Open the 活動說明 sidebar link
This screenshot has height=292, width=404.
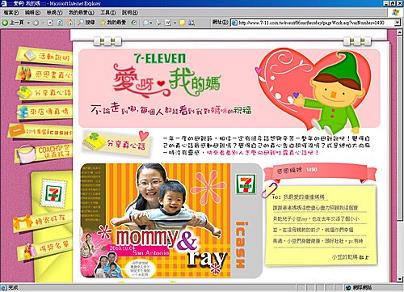(x=44, y=56)
